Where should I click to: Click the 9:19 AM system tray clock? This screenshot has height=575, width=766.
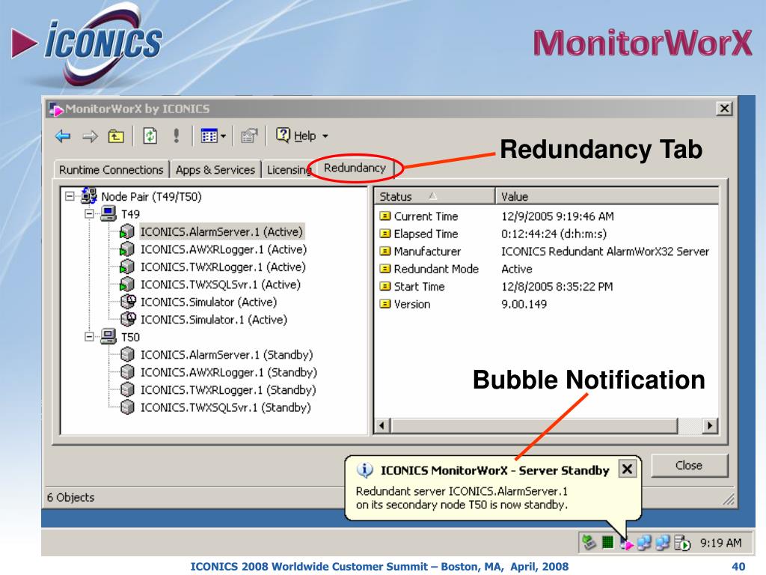tap(720, 543)
